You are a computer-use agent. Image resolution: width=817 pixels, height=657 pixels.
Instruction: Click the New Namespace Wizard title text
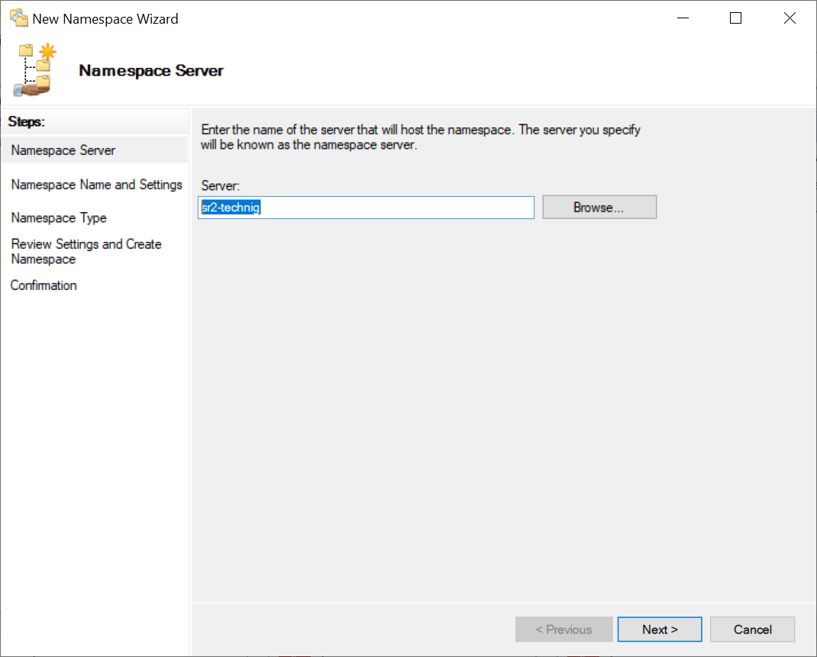[x=105, y=19]
